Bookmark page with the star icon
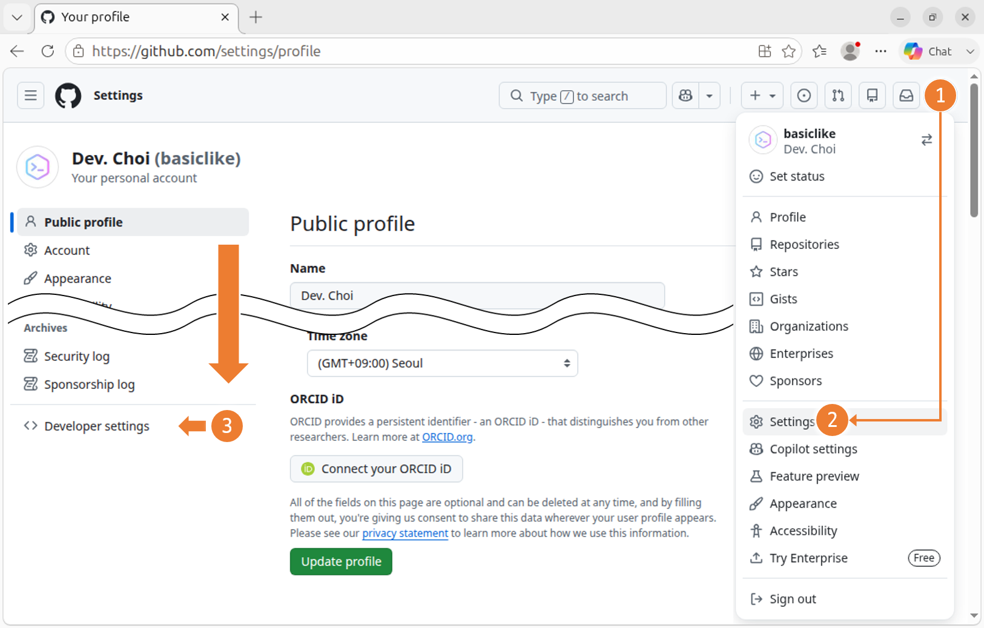 click(788, 51)
